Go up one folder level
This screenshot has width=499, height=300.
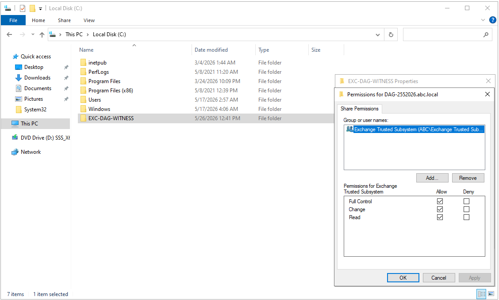42,34
